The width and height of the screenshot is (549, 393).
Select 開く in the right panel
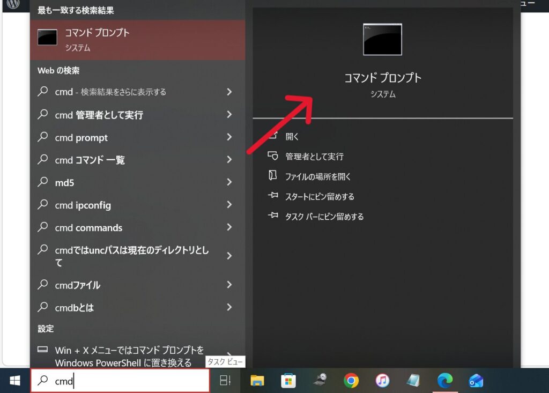[292, 136]
